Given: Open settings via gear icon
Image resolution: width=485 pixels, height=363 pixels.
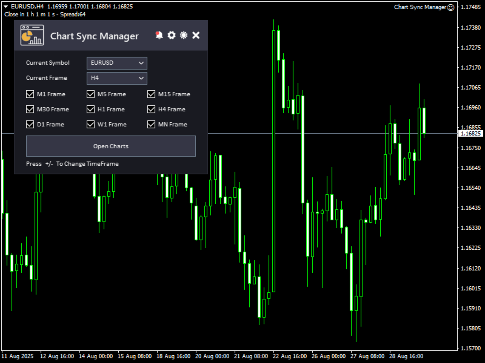Looking at the screenshot, I should click(x=172, y=35).
